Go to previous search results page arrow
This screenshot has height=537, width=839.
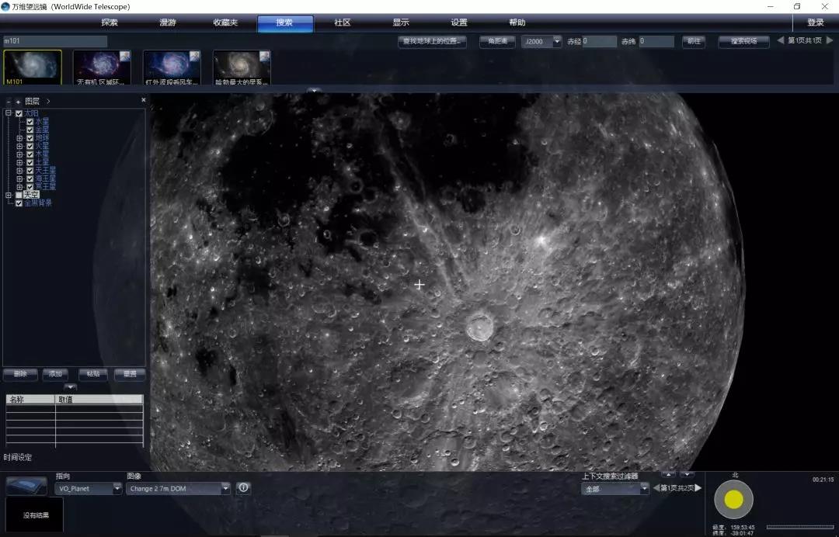[780, 40]
